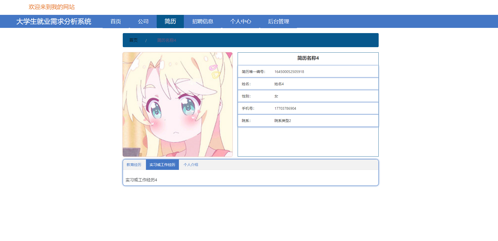Viewport: 498px width, 241px height.
Task: Click the department value 院系类型2
Action: click(x=283, y=121)
